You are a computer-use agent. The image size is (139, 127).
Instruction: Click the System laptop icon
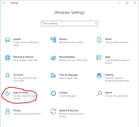point(7,40)
